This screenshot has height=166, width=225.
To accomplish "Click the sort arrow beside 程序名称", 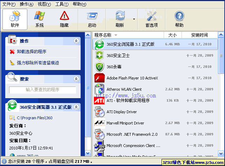I will (116, 35).
